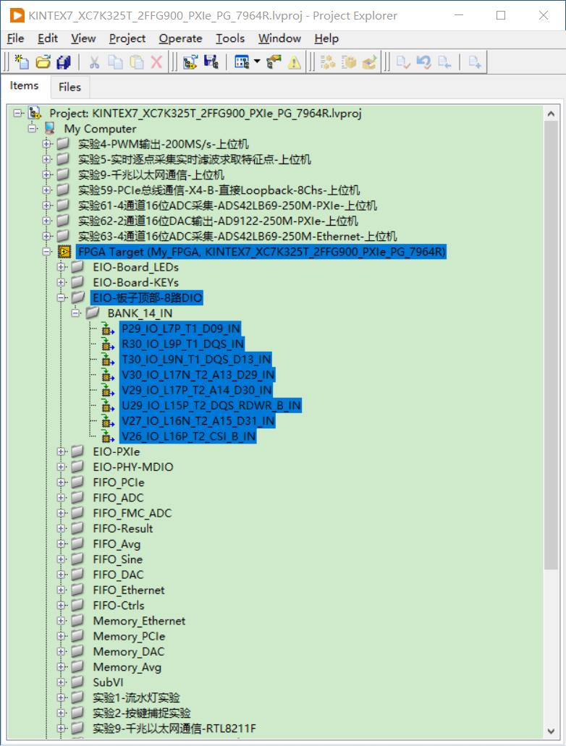
Task: Collapse the Project root node
Action: pyautogui.click(x=17, y=113)
